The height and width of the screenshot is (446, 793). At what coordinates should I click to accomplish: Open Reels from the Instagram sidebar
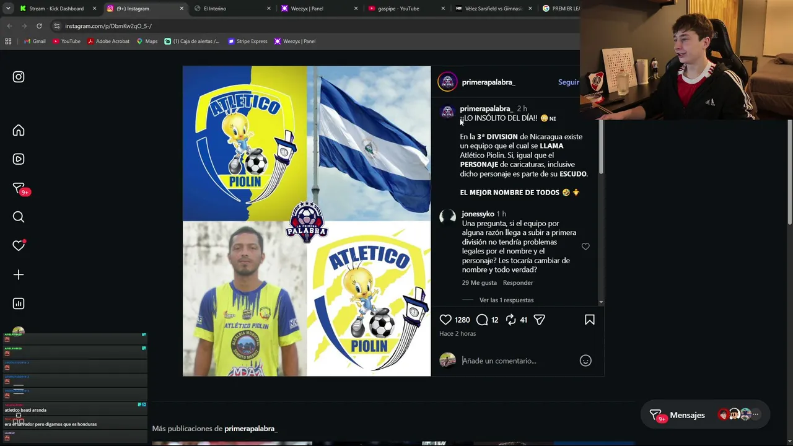(19, 159)
